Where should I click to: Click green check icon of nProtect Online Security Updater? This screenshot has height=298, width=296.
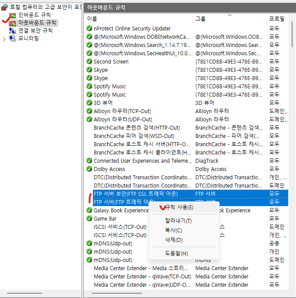[x=89, y=28]
